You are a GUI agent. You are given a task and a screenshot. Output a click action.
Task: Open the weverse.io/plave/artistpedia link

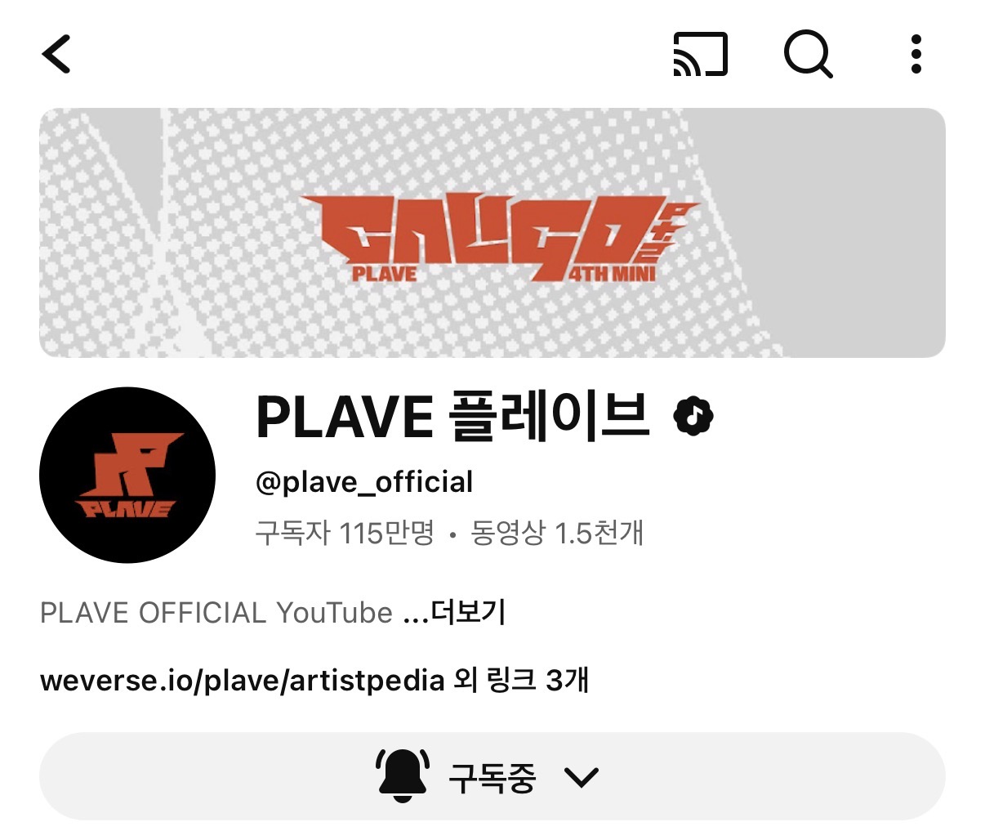pyautogui.click(x=242, y=680)
